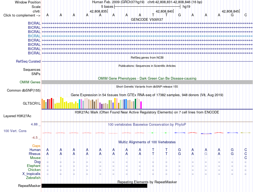Select the Elephant alignment row label

coord(34,166)
